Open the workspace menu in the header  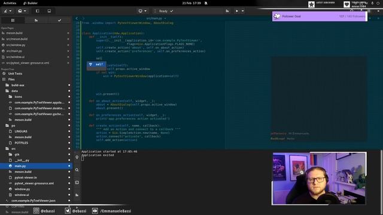point(22,11)
